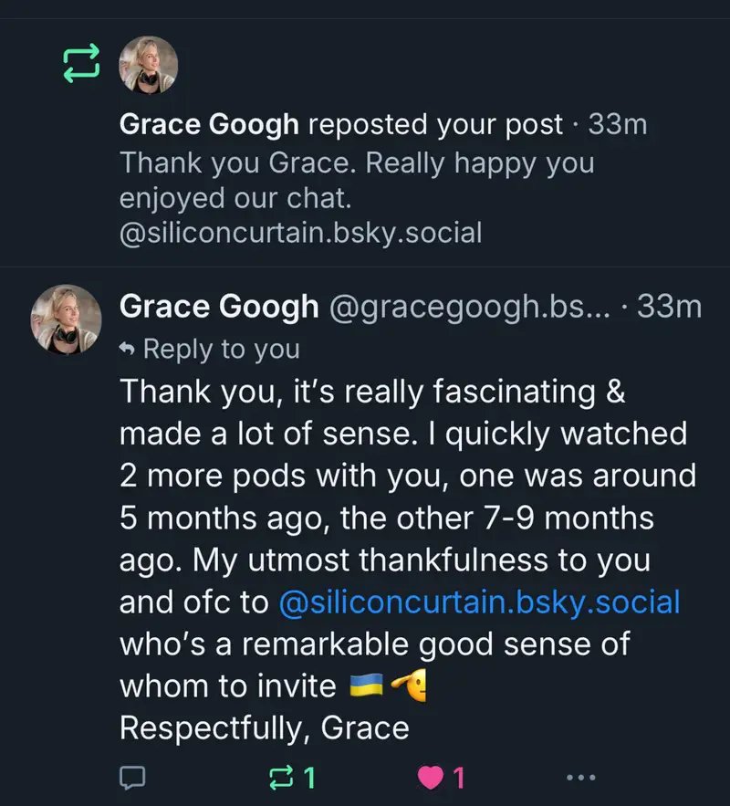
Task: Click the 33m timestamp on the repost notification
Action: (x=618, y=124)
